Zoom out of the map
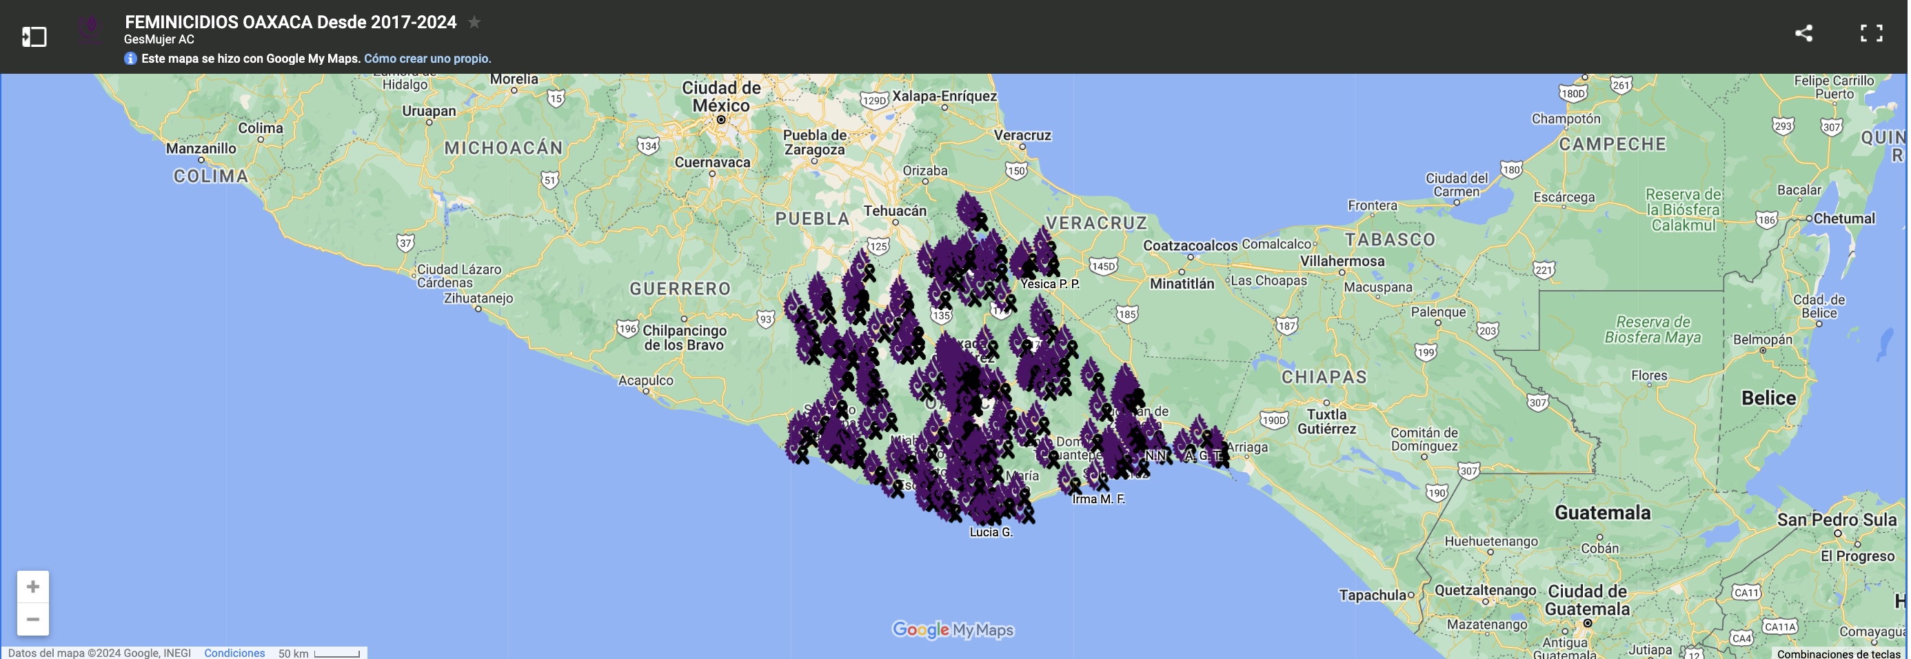Image resolution: width=1911 pixels, height=659 pixels. coord(32,619)
